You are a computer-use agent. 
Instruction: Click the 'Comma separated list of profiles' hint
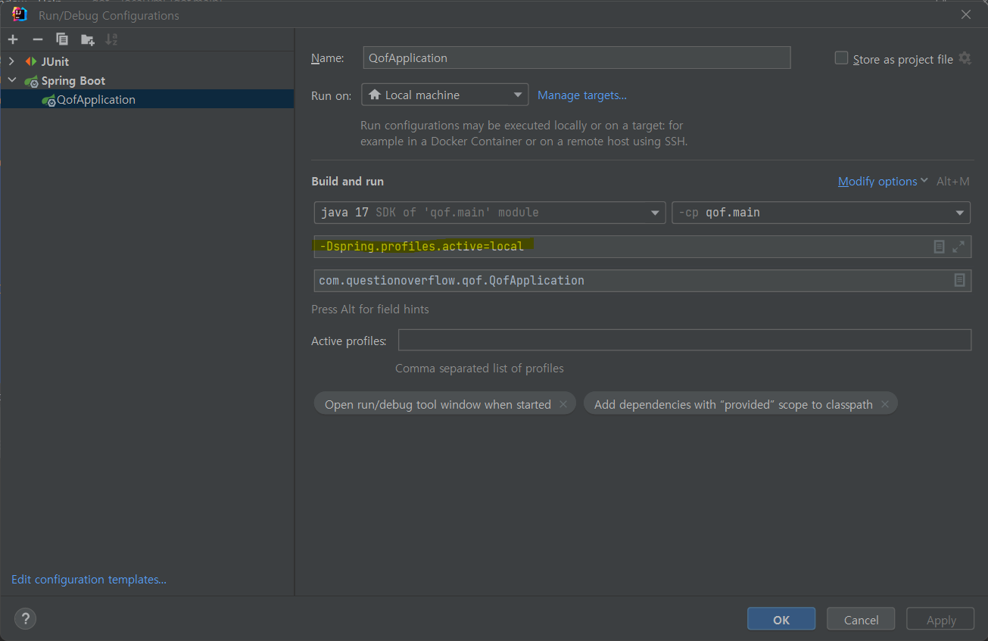479,369
